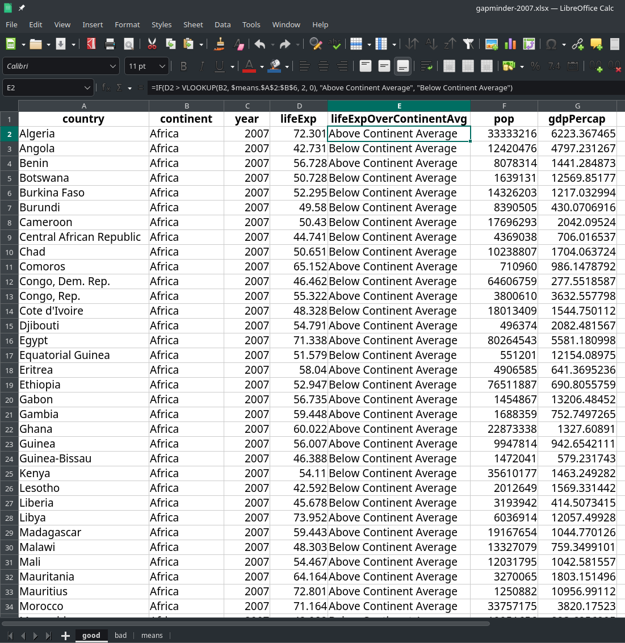Insert a chart using the chart icon
The height and width of the screenshot is (643, 625).
pyautogui.click(x=510, y=44)
